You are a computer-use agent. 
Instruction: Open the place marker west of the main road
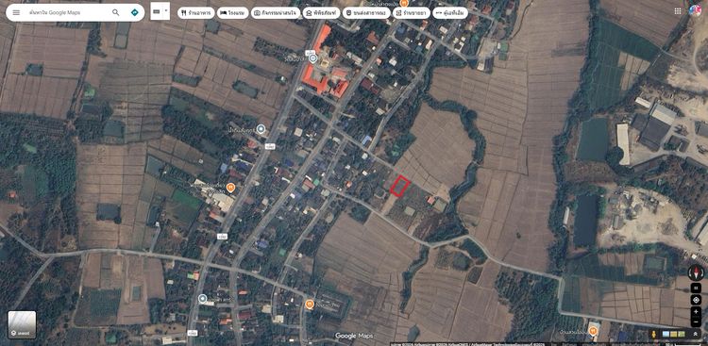pyautogui.click(x=261, y=130)
